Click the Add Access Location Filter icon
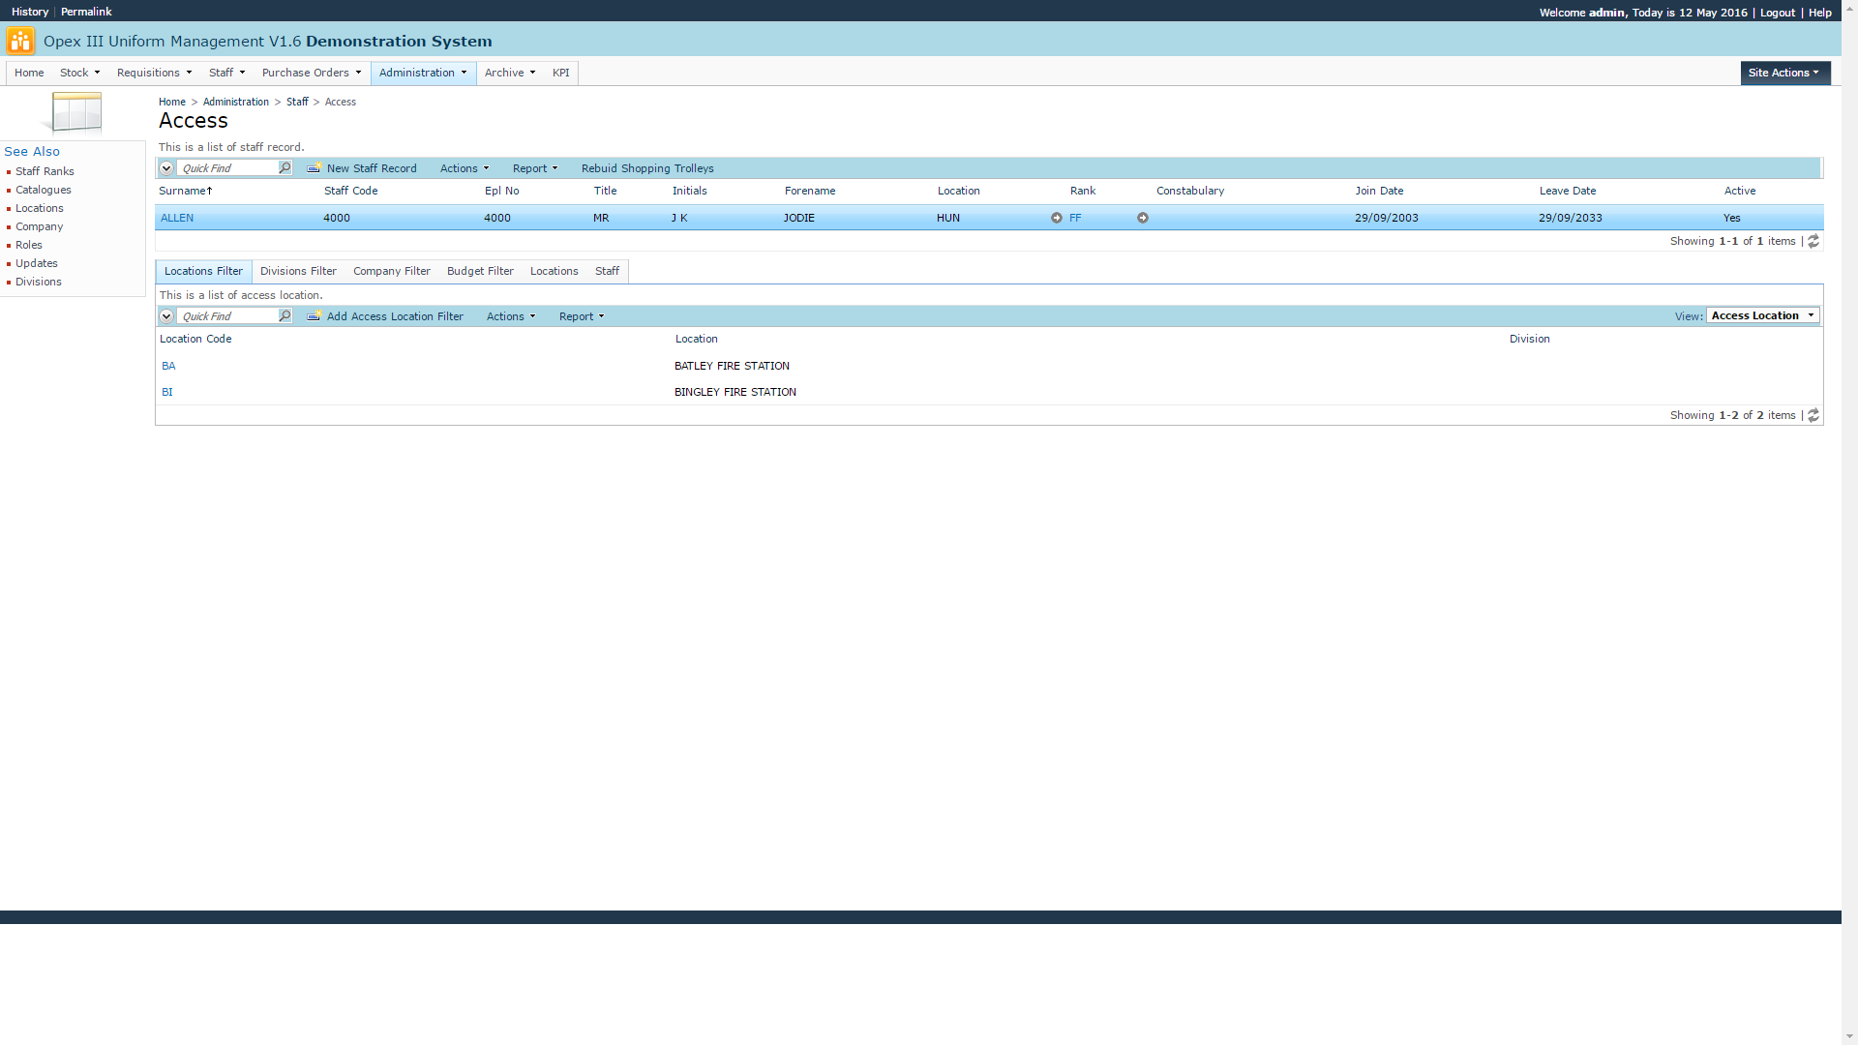Screen dimensions: 1858x1045 315,315
